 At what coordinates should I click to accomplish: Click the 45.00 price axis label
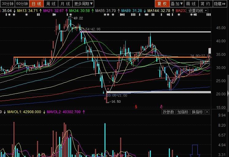[x=221, y=28]
